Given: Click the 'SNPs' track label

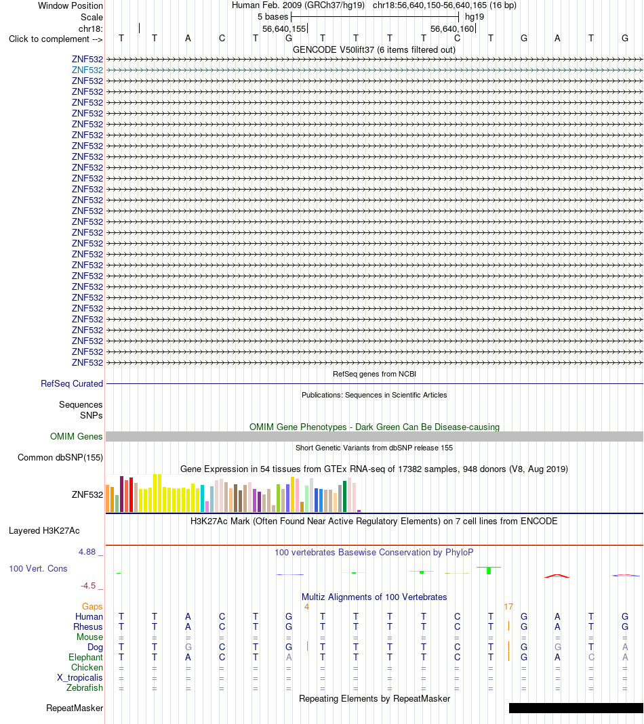Looking at the screenshot, I should click(x=91, y=416).
